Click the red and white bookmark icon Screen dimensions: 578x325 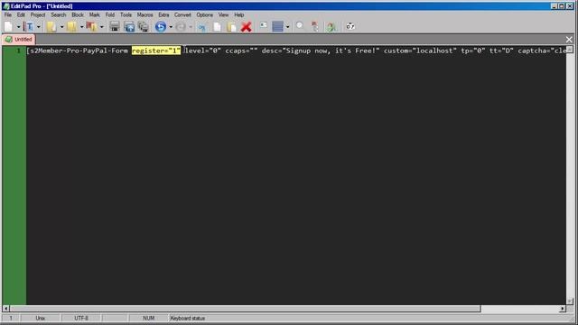tap(314, 26)
